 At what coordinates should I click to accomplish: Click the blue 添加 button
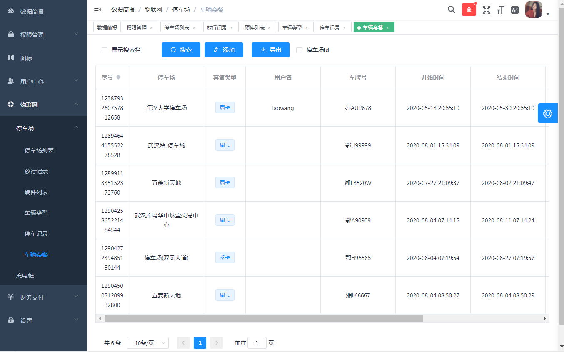point(224,50)
